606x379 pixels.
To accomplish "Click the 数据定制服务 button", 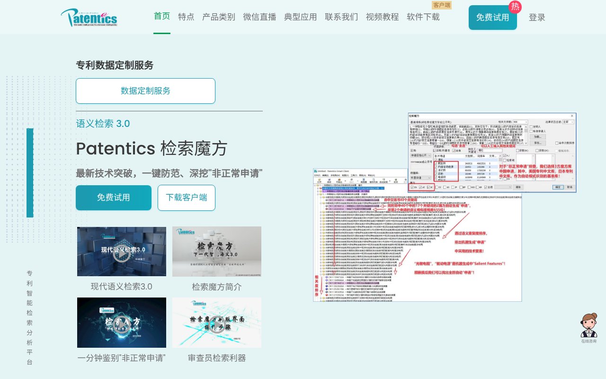I will (x=145, y=90).
